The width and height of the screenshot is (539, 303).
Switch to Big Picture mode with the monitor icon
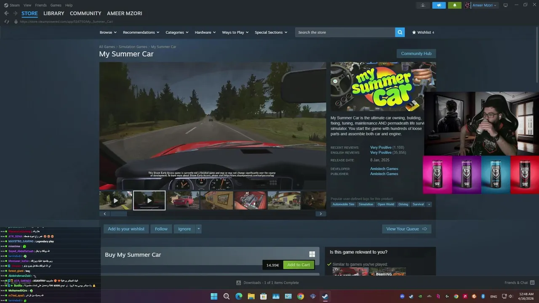(x=506, y=5)
